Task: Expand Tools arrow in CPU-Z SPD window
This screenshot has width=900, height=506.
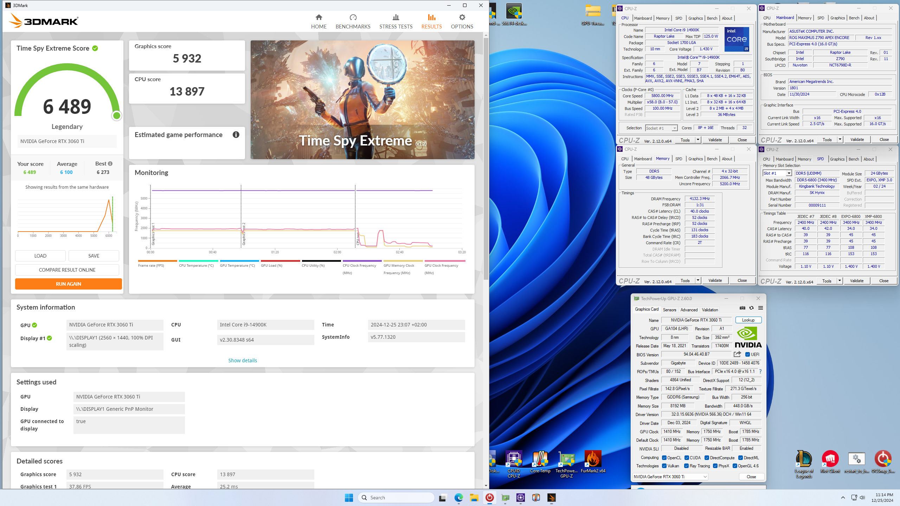Action: pyautogui.click(x=840, y=281)
